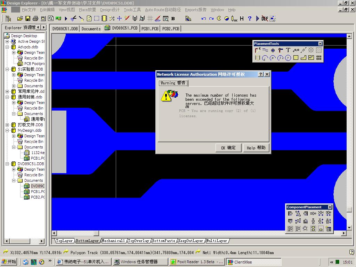Select the place line tool in PlacementTools

(265, 50)
